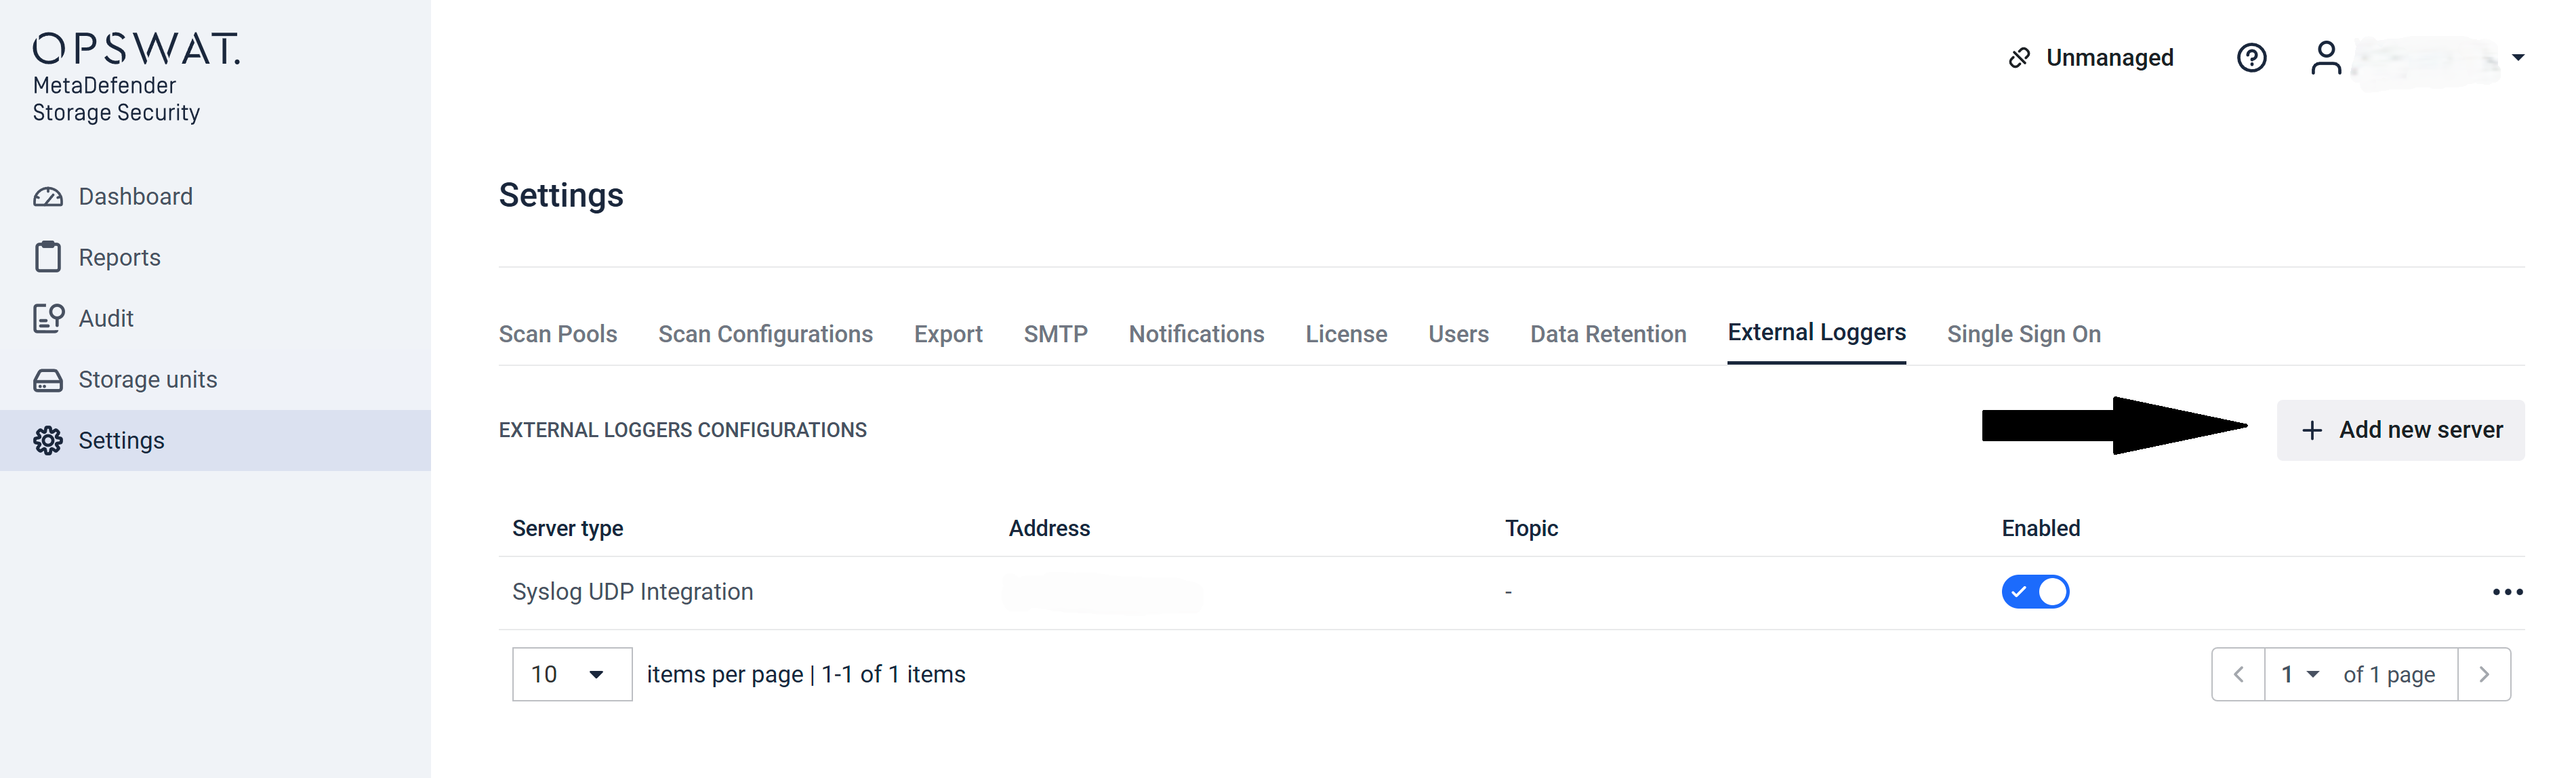Open the three-dot menu for Syslog row

click(2507, 592)
